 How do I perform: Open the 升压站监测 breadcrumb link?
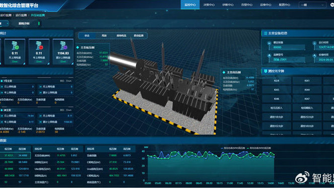click(x=38, y=15)
